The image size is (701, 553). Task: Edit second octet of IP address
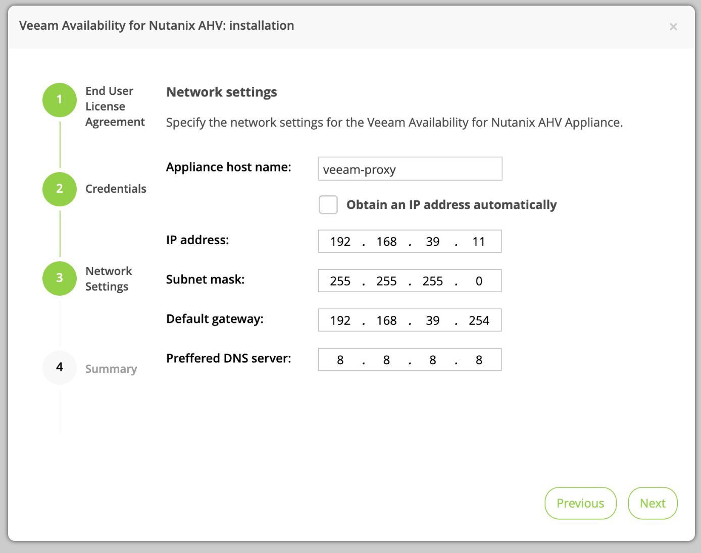pyautogui.click(x=386, y=242)
